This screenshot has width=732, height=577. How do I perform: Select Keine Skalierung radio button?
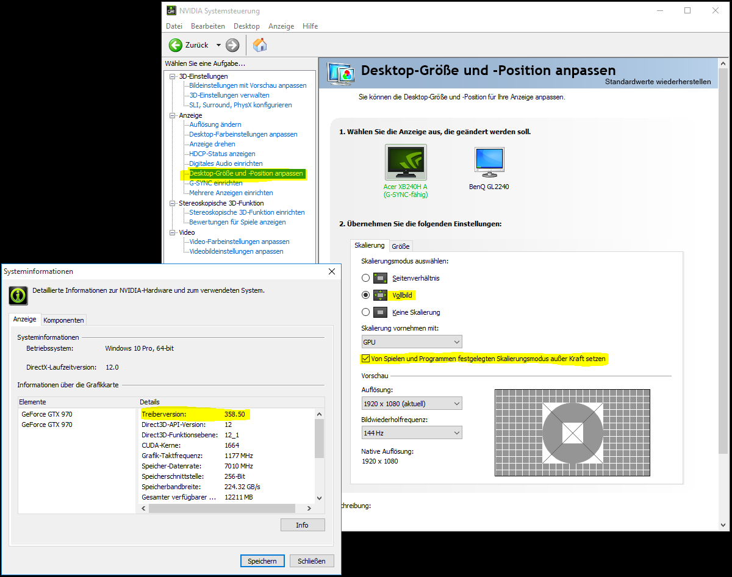click(x=366, y=312)
